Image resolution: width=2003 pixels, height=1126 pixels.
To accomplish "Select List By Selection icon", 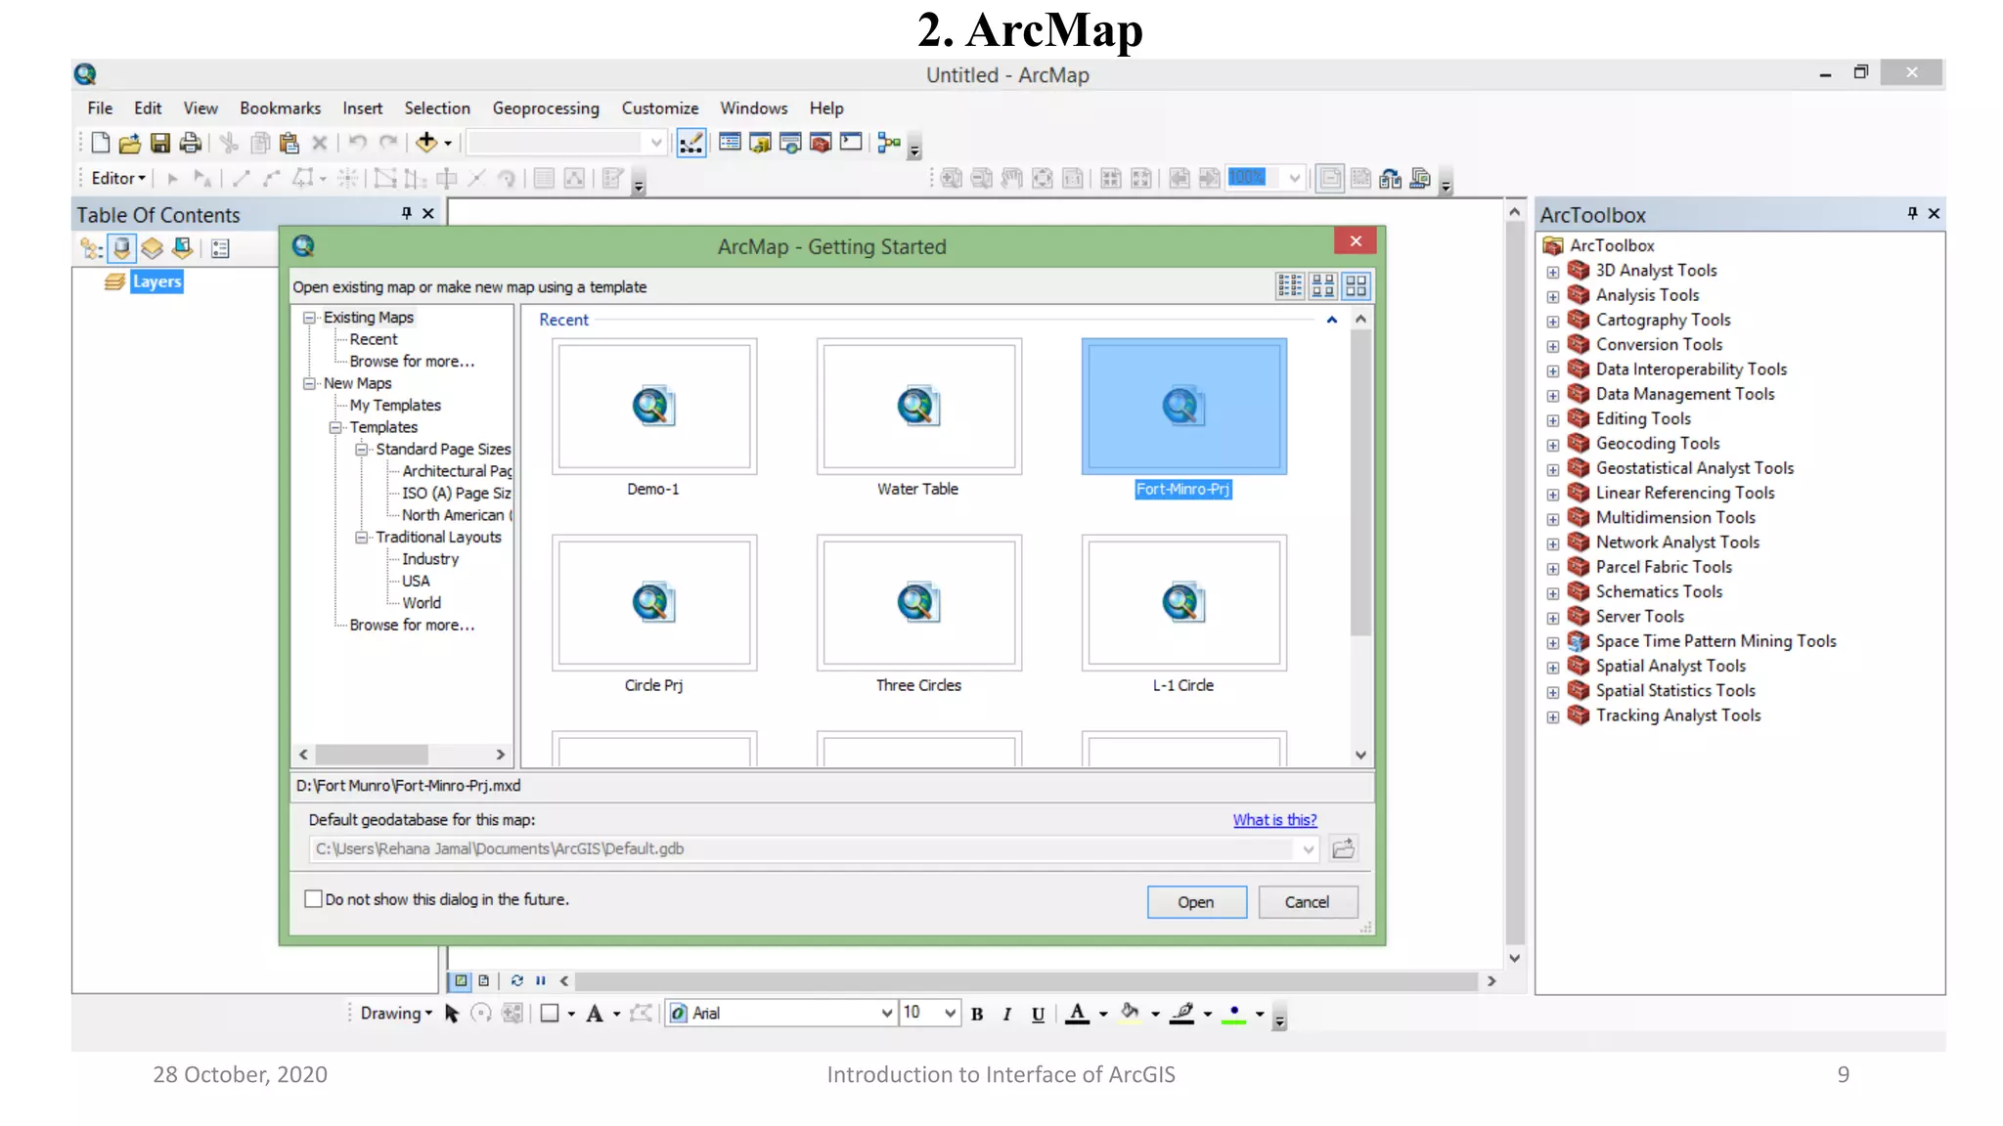I will click(x=182, y=249).
